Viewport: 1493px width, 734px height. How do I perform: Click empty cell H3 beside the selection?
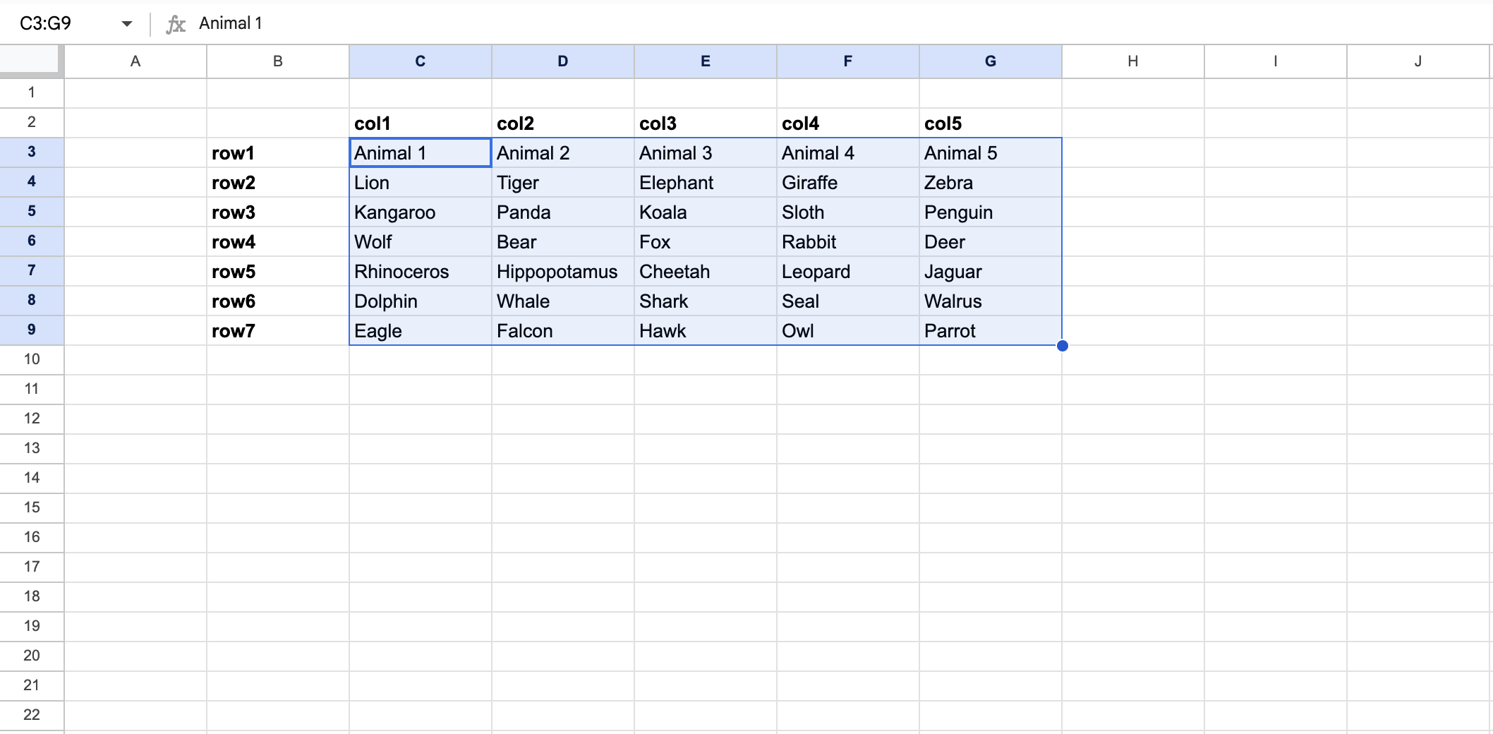pos(1132,152)
